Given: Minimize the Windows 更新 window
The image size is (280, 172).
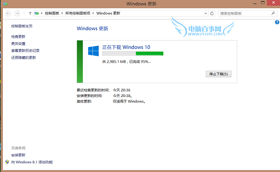Looking at the screenshot, I should (255, 3).
